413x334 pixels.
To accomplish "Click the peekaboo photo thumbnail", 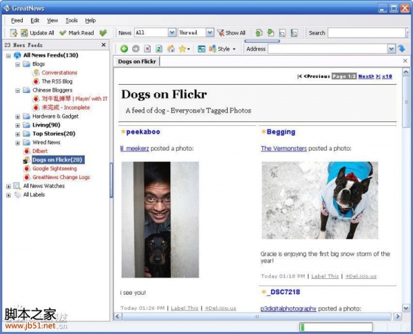I will pos(160,219).
